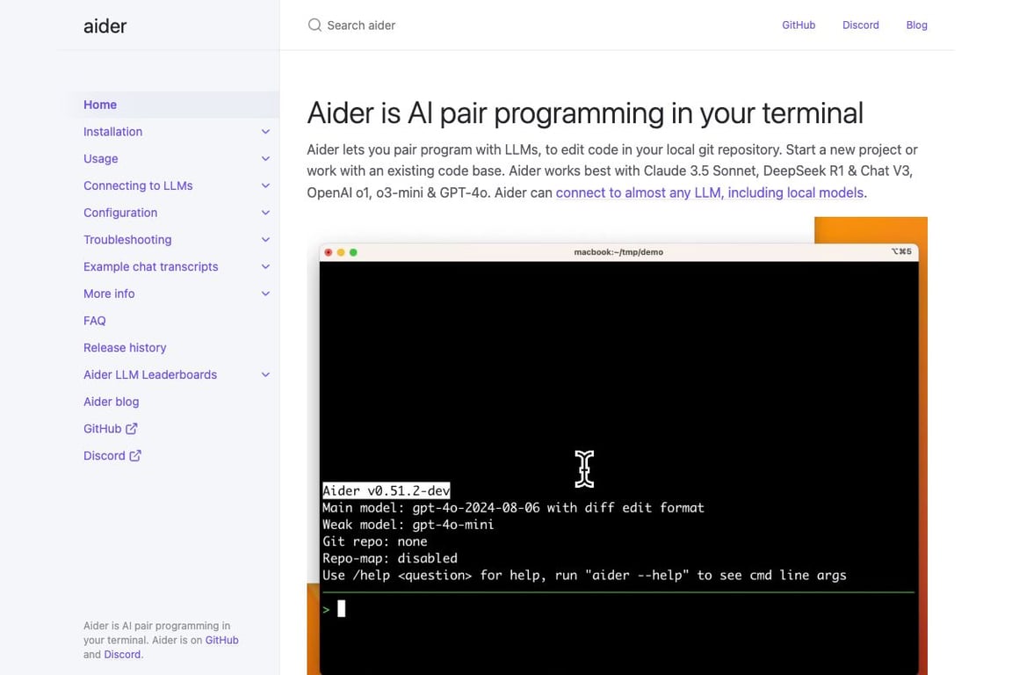Image resolution: width=1012 pixels, height=675 pixels.
Task: Click the Weak model: gpt-4o-mini line
Action: [408, 525]
